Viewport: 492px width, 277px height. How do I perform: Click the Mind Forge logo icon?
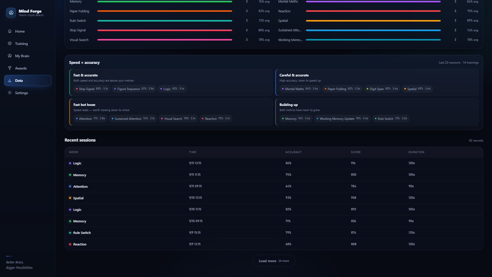click(11, 13)
